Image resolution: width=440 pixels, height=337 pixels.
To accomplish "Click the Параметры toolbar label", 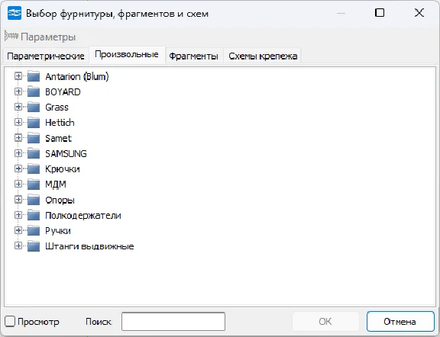I will click(x=48, y=37).
